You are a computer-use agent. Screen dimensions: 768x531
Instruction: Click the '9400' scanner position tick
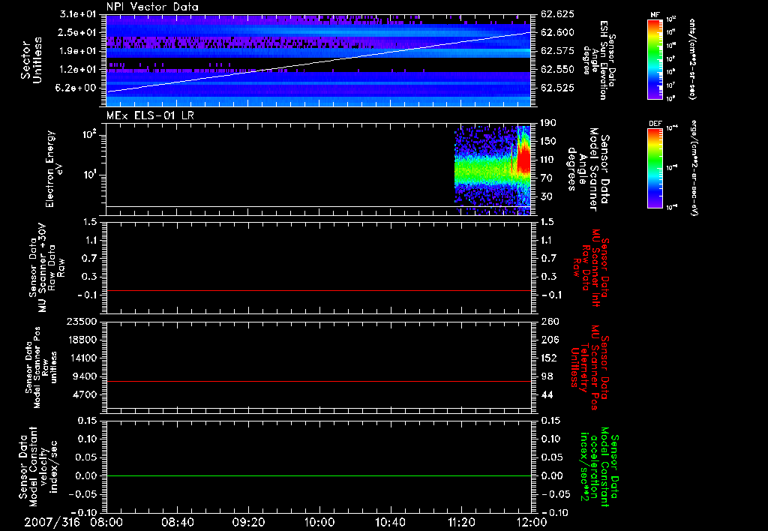(x=85, y=376)
